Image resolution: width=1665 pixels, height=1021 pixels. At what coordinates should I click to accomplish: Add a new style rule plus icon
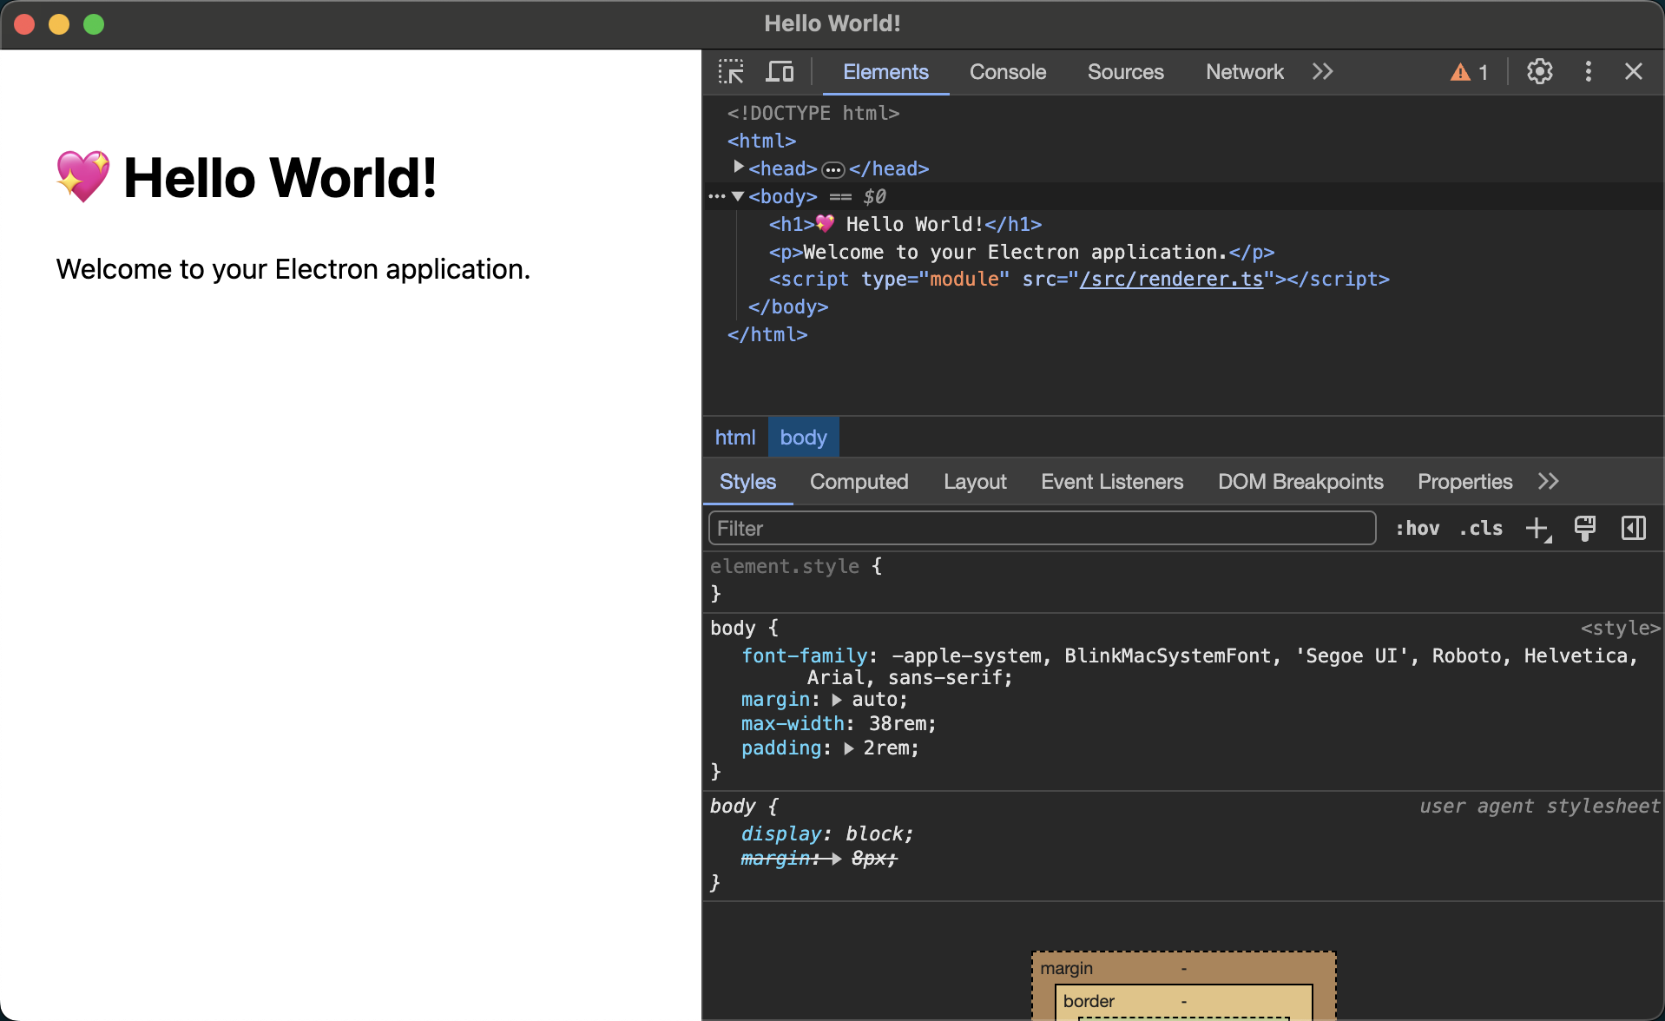tap(1537, 528)
